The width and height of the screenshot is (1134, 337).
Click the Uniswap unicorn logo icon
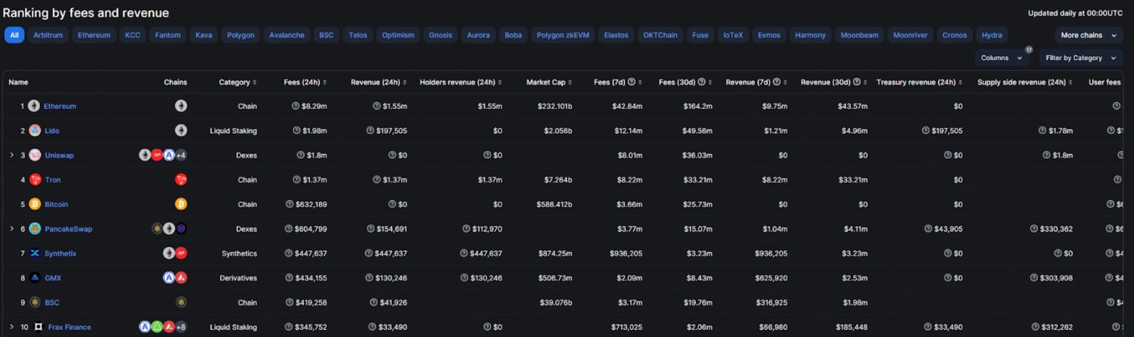click(x=35, y=155)
